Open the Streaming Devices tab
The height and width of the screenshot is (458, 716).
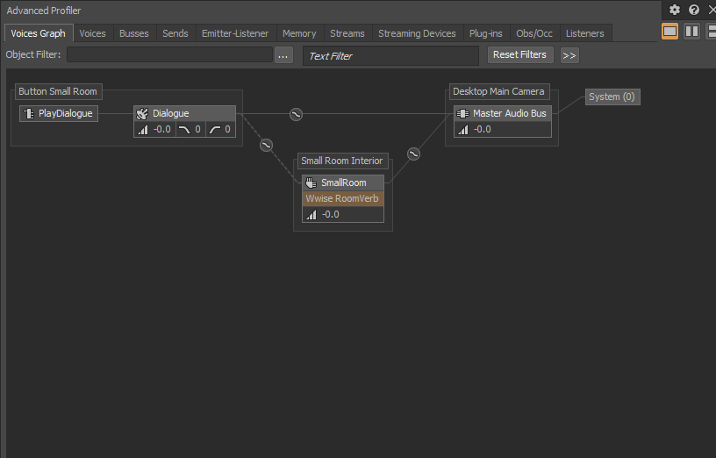(417, 33)
